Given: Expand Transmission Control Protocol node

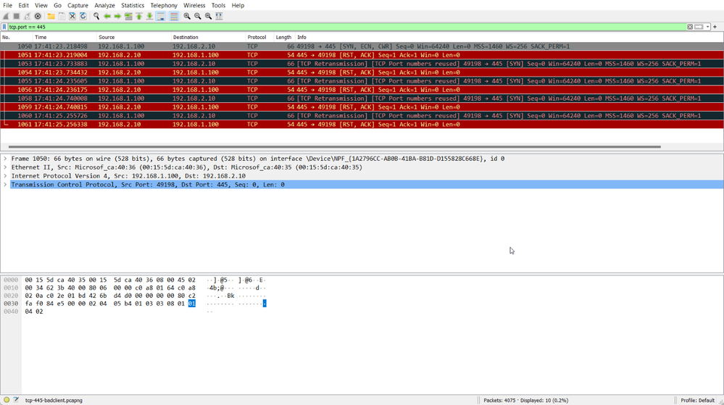Looking at the screenshot, I should point(6,185).
